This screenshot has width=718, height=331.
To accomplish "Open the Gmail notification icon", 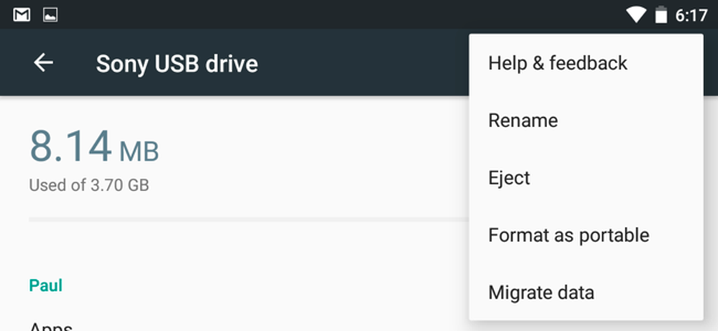I will (22, 15).
